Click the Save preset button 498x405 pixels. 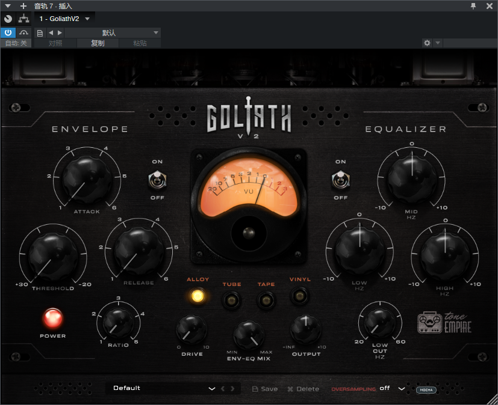coord(265,389)
